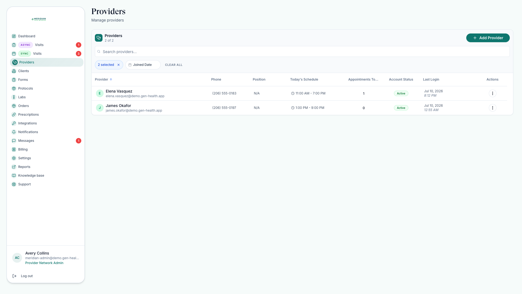Viewport: 522px width, 294px height.
Task: Click the Clients building icon
Action: (x=14, y=71)
